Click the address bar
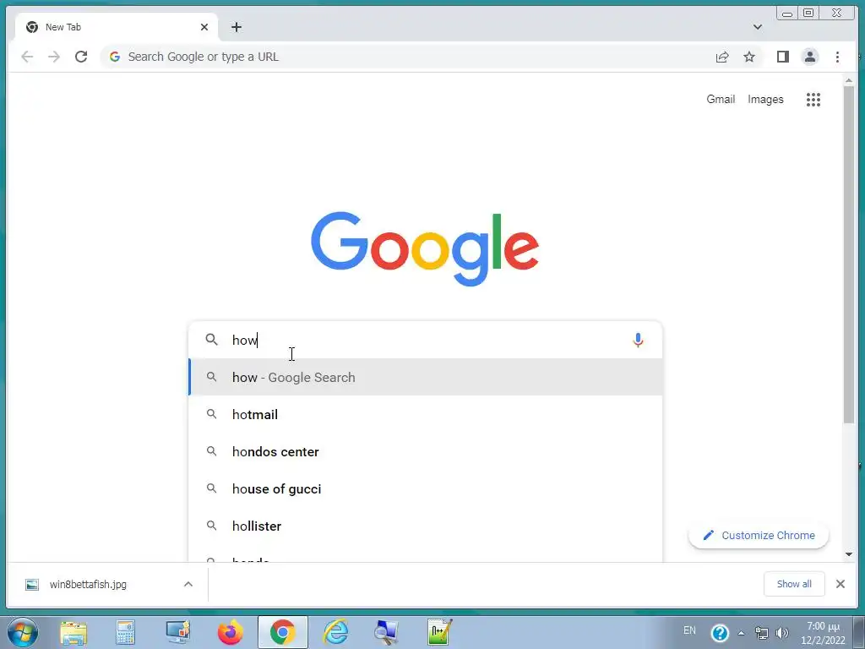The width and height of the screenshot is (865, 649). (408, 57)
